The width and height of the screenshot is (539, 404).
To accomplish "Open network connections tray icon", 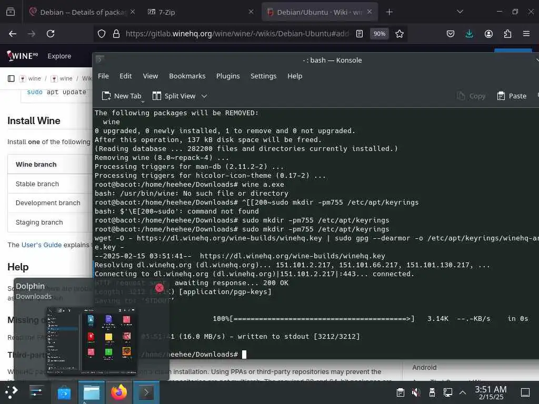I will point(447,392).
